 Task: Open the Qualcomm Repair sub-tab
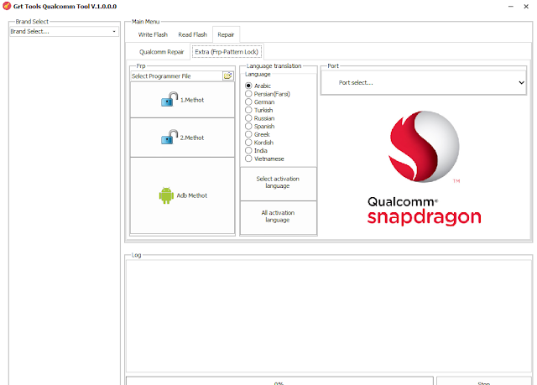(162, 52)
